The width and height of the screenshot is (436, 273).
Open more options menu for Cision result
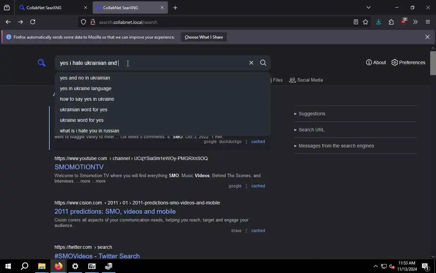[246, 231]
